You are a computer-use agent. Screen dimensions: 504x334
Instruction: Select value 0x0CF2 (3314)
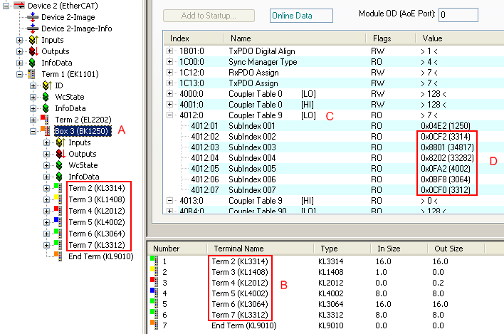445,137
